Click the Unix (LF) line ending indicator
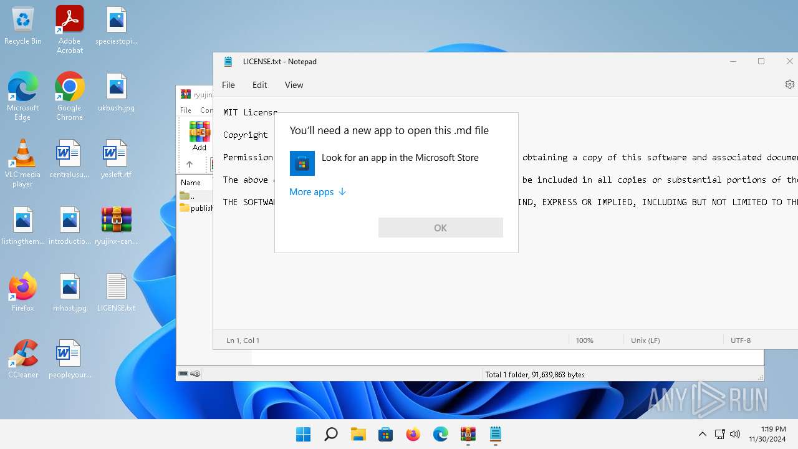798x449 pixels. click(645, 340)
